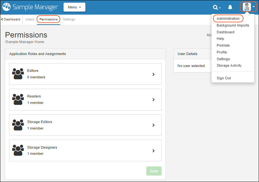Viewport: 259px width, 182px height.
Task: Open the search magnifier icon
Action: pos(216,7)
